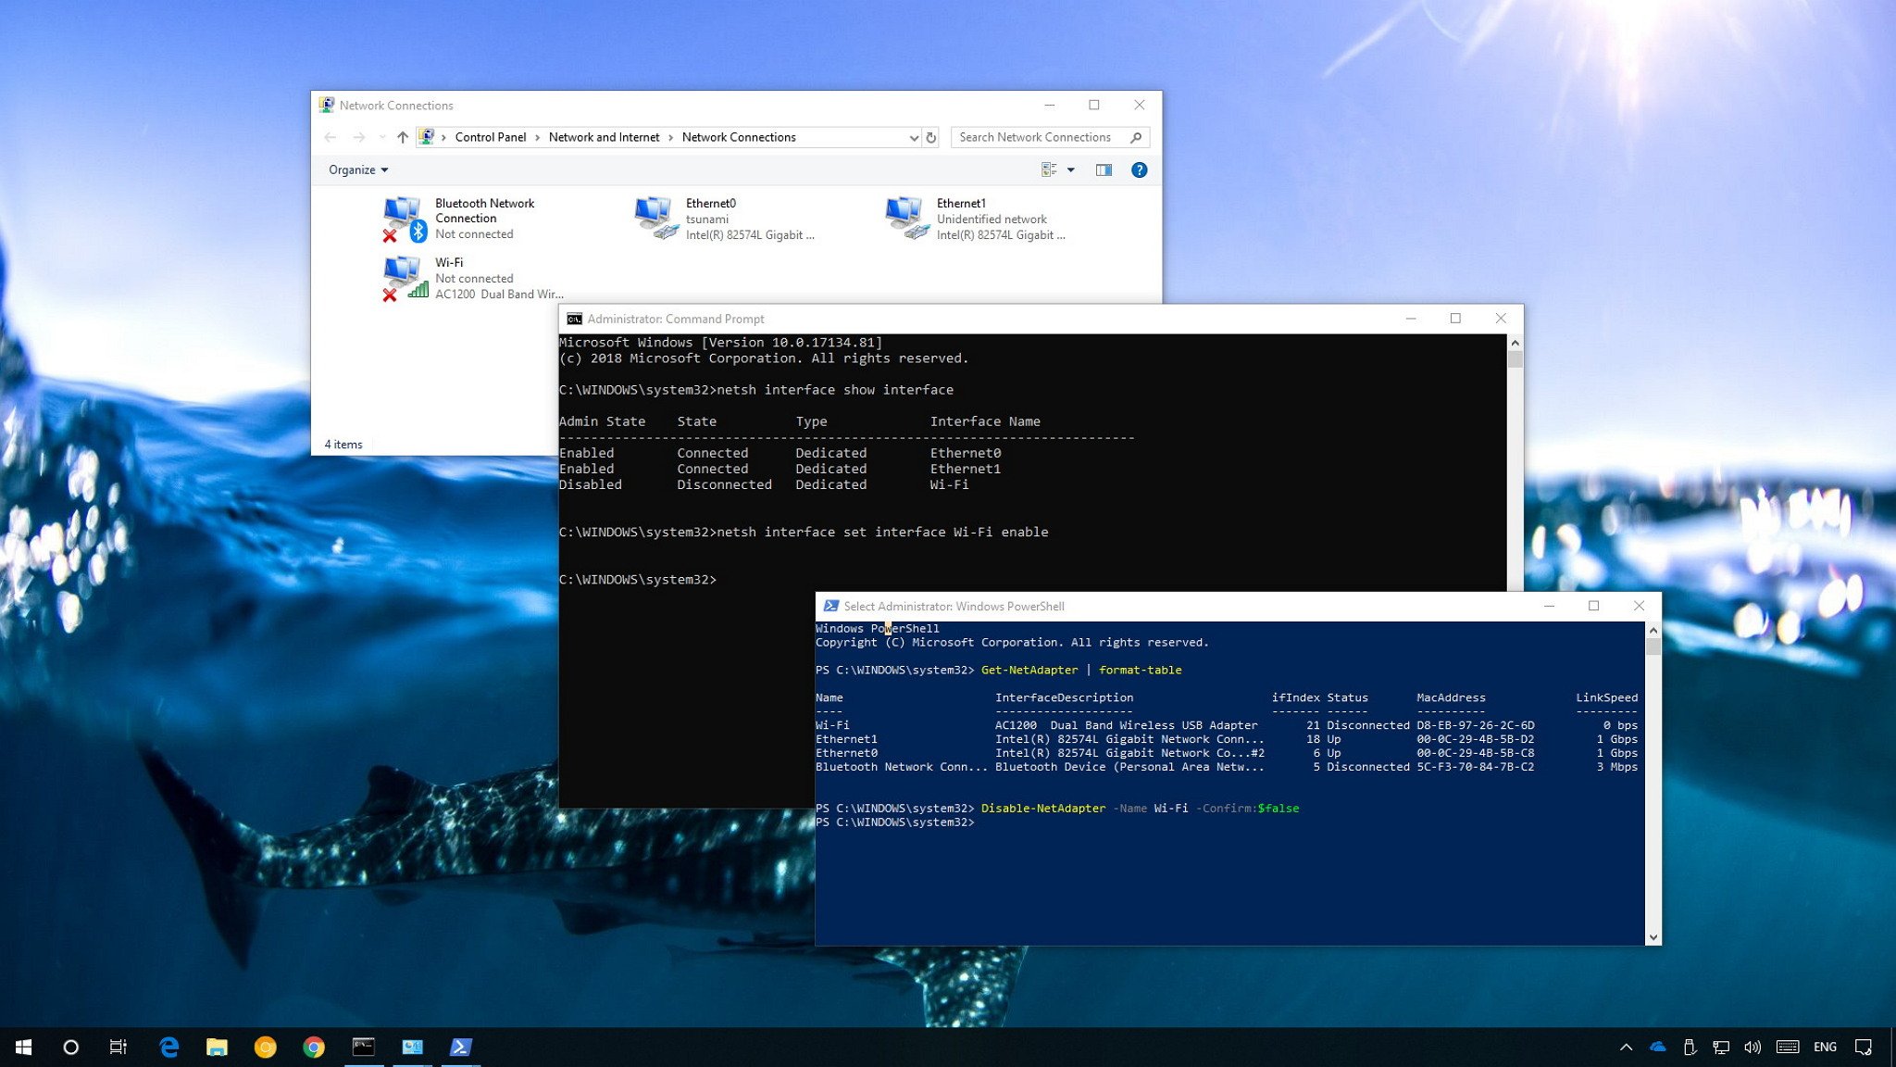The height and width of the screenshot is (1067, 1896).
Task: Open the Bluetooth Network Connection adapter icon
Action: point(405,220)
